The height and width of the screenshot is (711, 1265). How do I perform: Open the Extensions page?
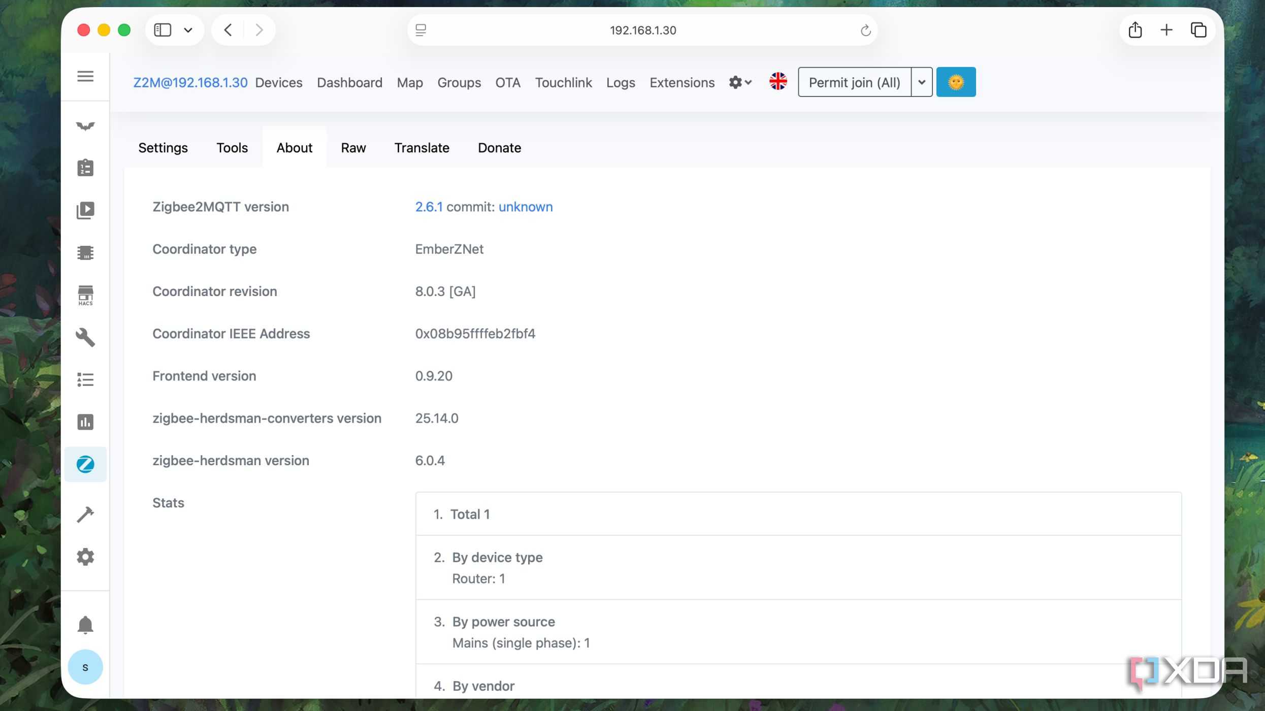(682, 83)
